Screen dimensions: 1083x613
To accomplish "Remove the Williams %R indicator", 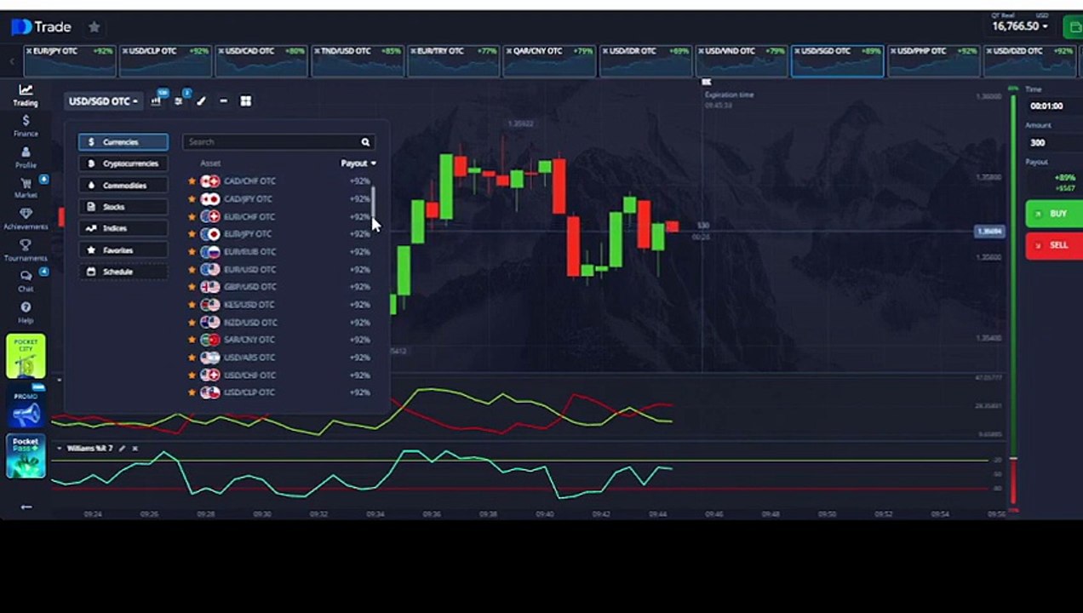I will (135, 449).
